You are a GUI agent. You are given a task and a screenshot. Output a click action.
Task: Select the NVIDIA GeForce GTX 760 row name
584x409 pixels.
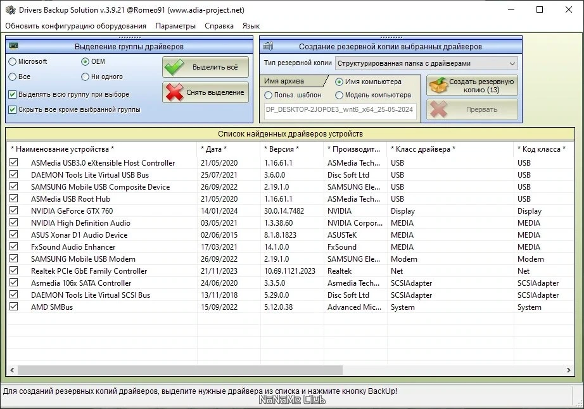tap(72, 211)
